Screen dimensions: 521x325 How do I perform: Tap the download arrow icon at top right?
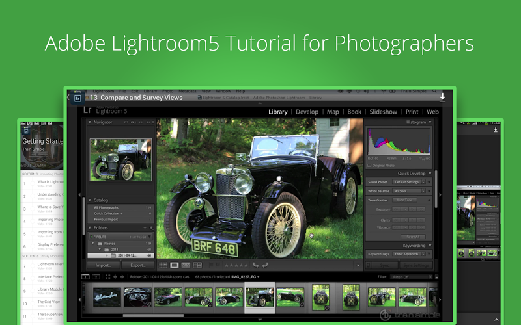pos(443,97)
